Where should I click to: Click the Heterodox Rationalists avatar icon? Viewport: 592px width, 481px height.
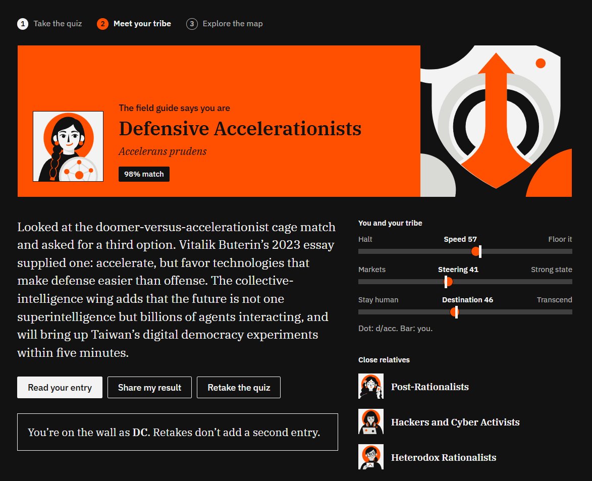371,457
